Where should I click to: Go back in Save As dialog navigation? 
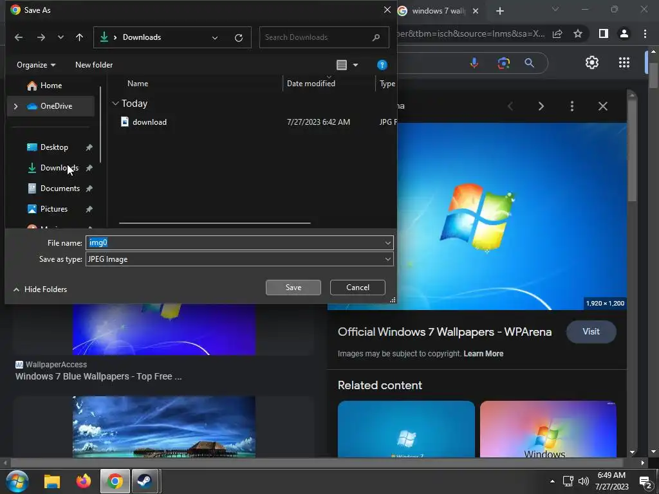click(19, 37)
